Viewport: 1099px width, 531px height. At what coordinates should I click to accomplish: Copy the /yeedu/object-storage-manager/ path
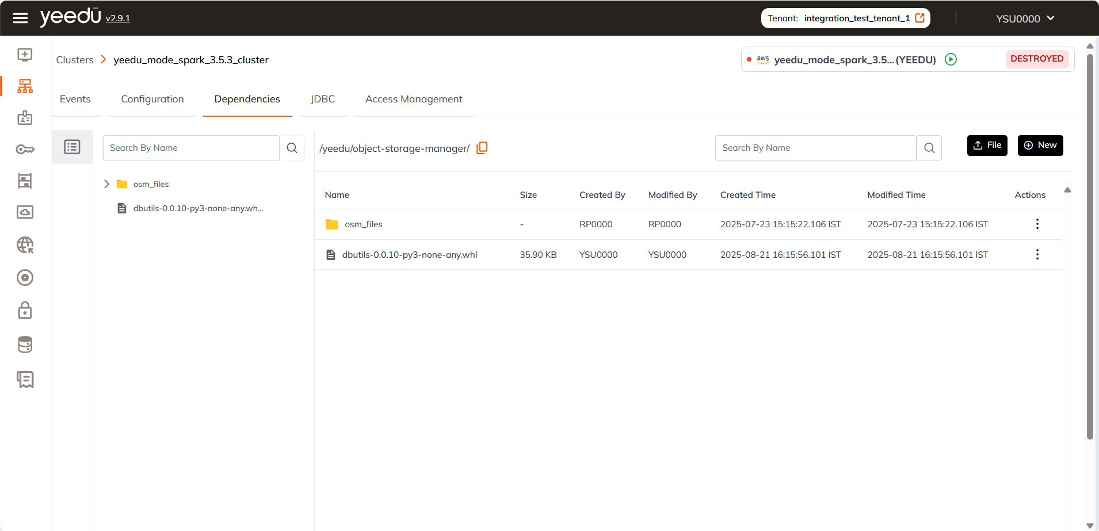coord(482,148)
